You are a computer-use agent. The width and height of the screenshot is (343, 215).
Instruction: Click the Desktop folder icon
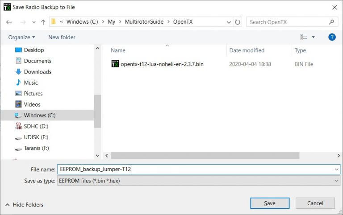click(x=18, y=50)
